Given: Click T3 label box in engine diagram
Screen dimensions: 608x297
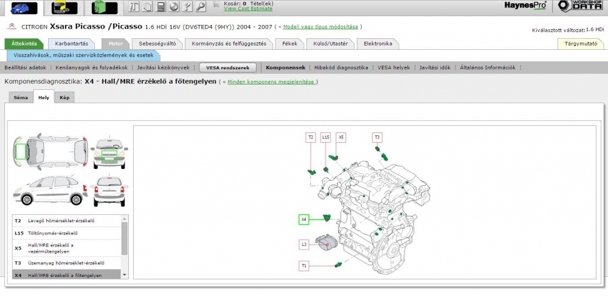Looking at the screenshot, I should (x=378, y=137).
